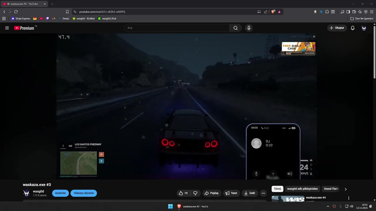Screen dimensions: 376x211
Task: Open DeepL bookmark
Action: point(64,18)
